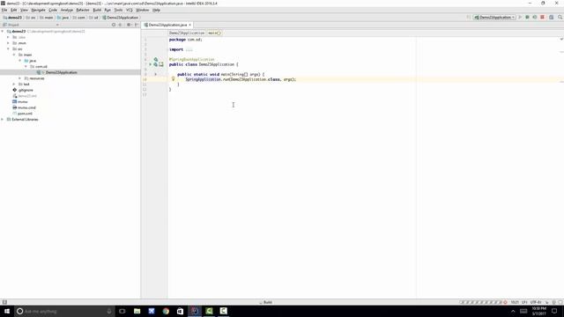This screenshot has width=564, height=317.
Task: Collapse the java source folder
Action: coord(20,61)
